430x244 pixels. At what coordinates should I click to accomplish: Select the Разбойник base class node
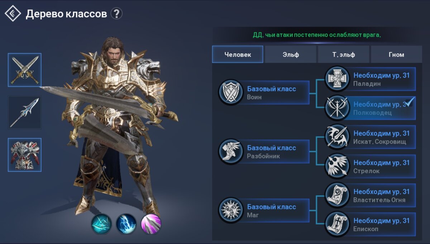(x=264, y=152)
